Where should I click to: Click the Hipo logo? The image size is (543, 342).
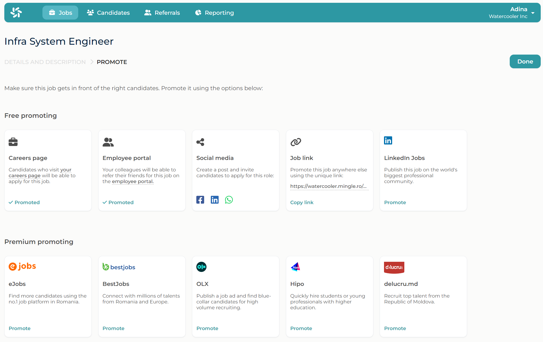(x=295, y=267)
